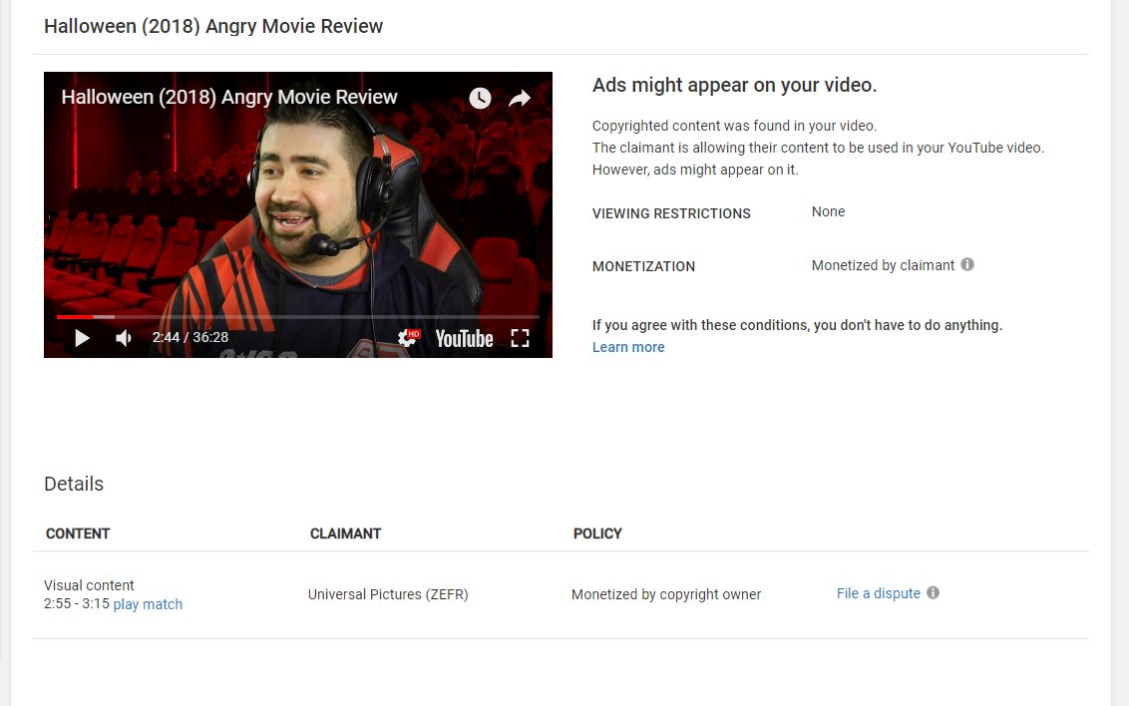Viewport: 1129px width, 706px height.
Task: Click info icon next to Monetized by claimant
Action: click(967, 265)
